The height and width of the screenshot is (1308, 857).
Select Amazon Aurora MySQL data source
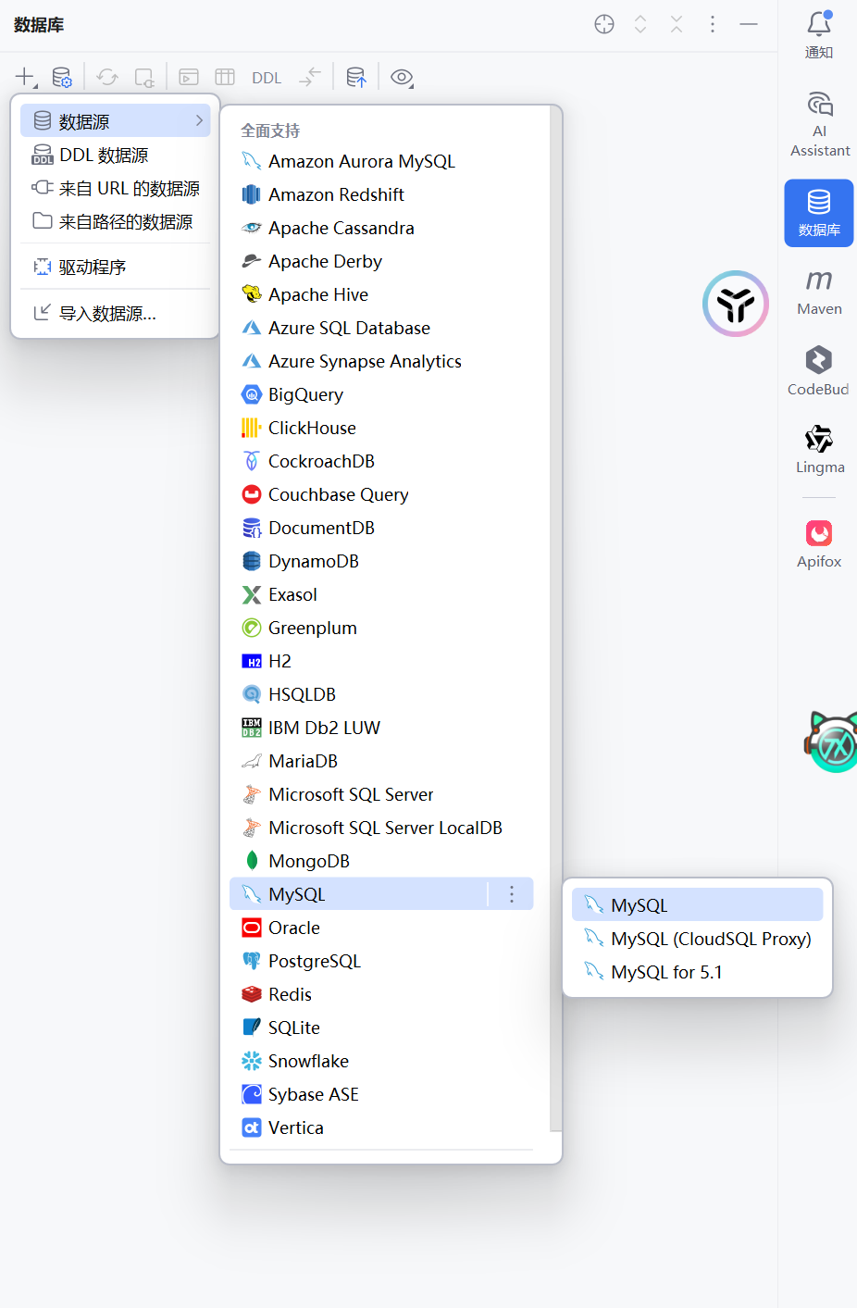tap(381, 161)
